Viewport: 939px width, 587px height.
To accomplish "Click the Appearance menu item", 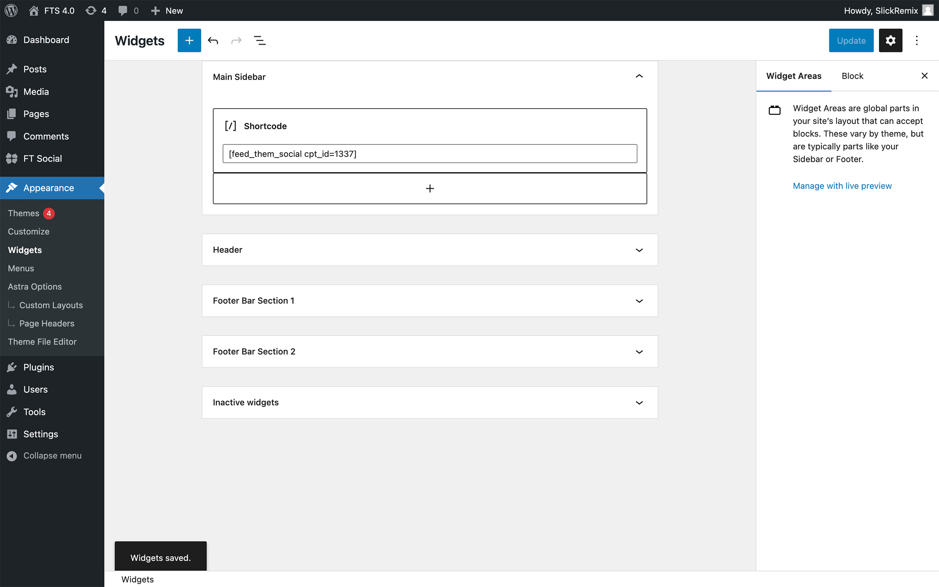I will (52, 188).
